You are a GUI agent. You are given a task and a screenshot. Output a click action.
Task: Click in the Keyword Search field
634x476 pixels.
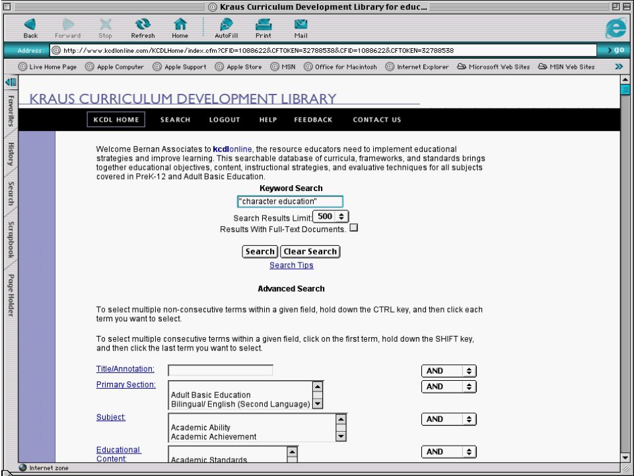click(x=290, y=202)
